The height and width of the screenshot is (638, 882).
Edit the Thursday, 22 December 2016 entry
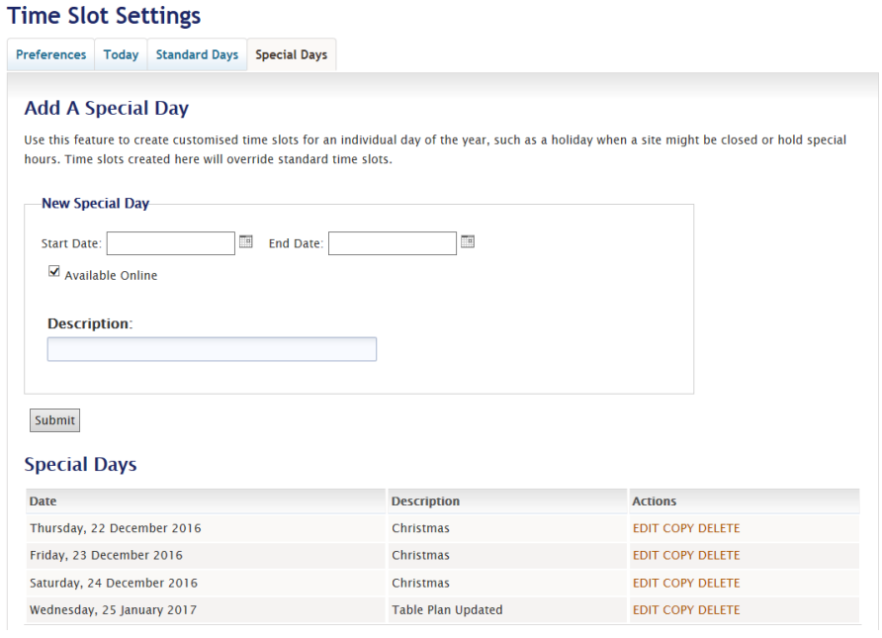tap(646, 528)
